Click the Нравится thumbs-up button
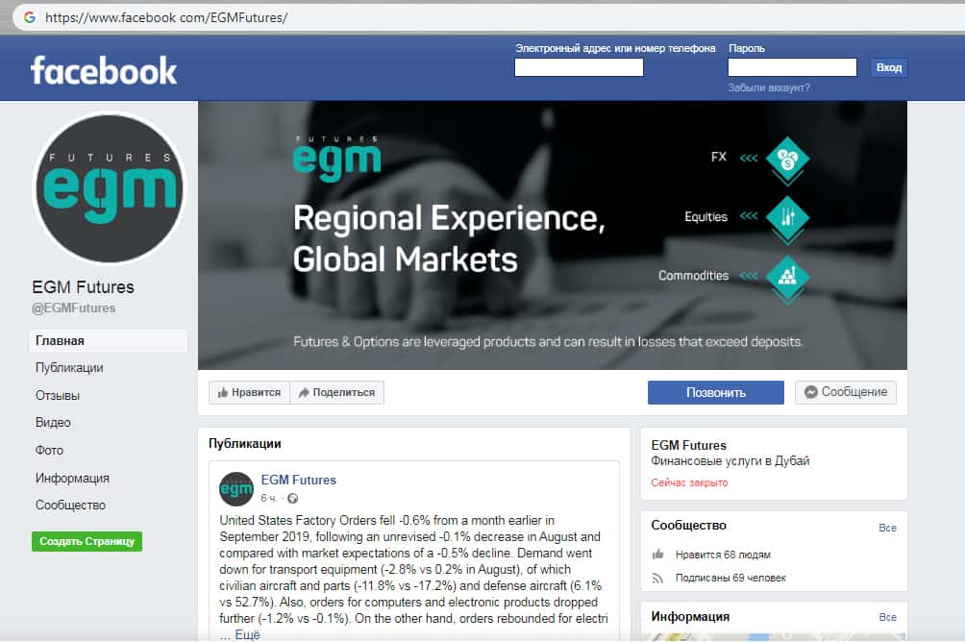This screenshot has height=642, width=965. pyautogui.click(x=249, y=392)
